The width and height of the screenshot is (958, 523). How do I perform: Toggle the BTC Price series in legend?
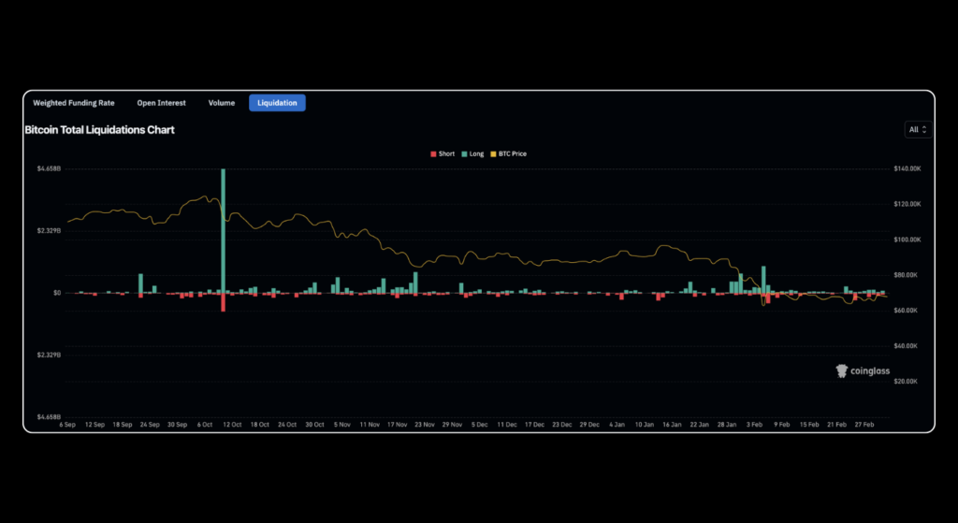(x=508, y=154)
